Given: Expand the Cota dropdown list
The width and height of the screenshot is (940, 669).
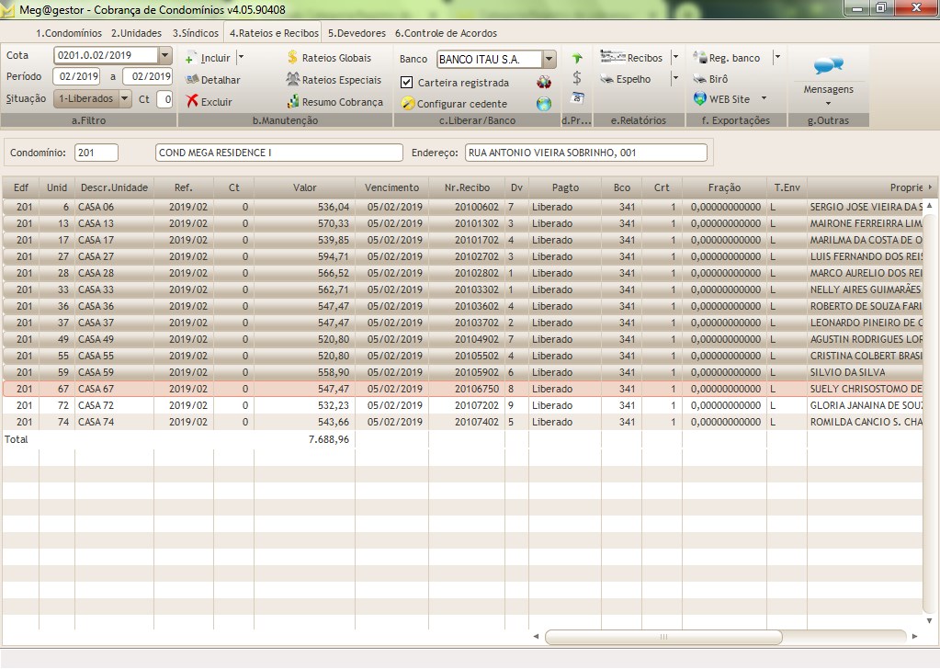Looking at the screenshot, I should point(165,55).
